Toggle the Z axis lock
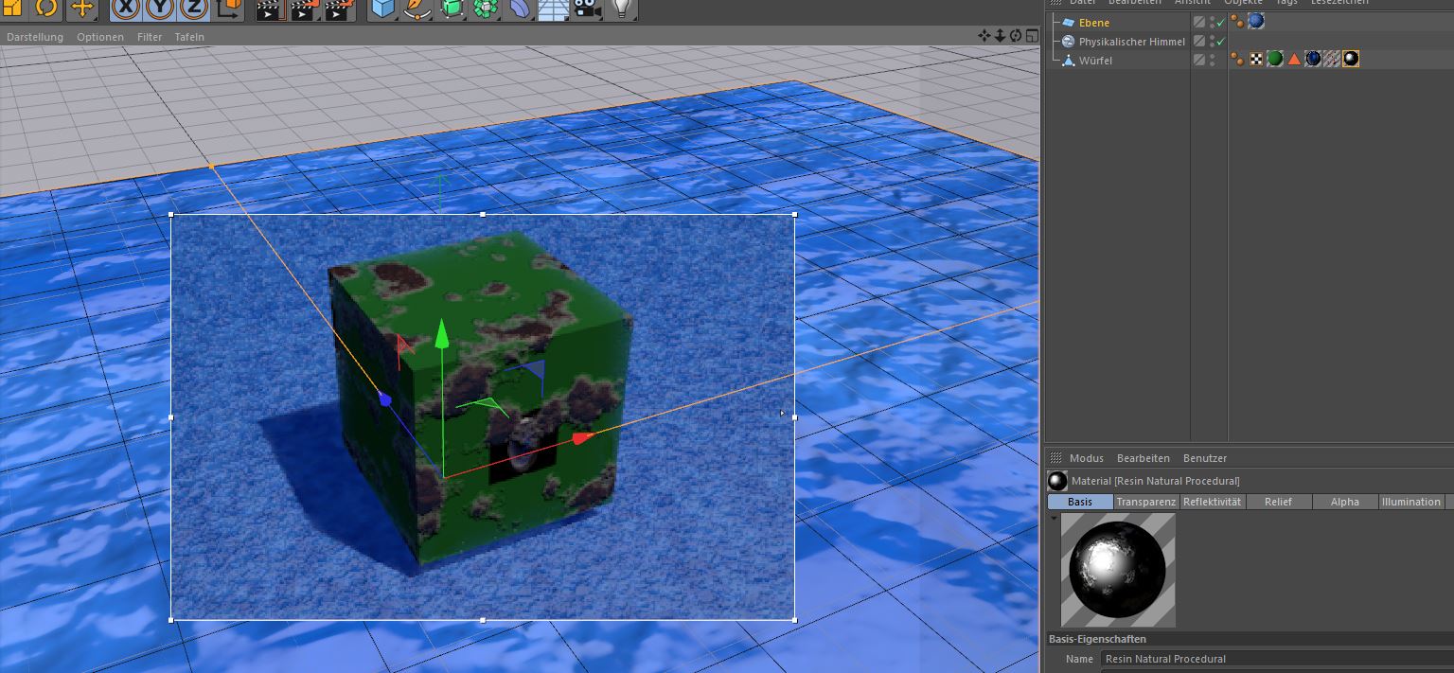 [x=194, y=9]
